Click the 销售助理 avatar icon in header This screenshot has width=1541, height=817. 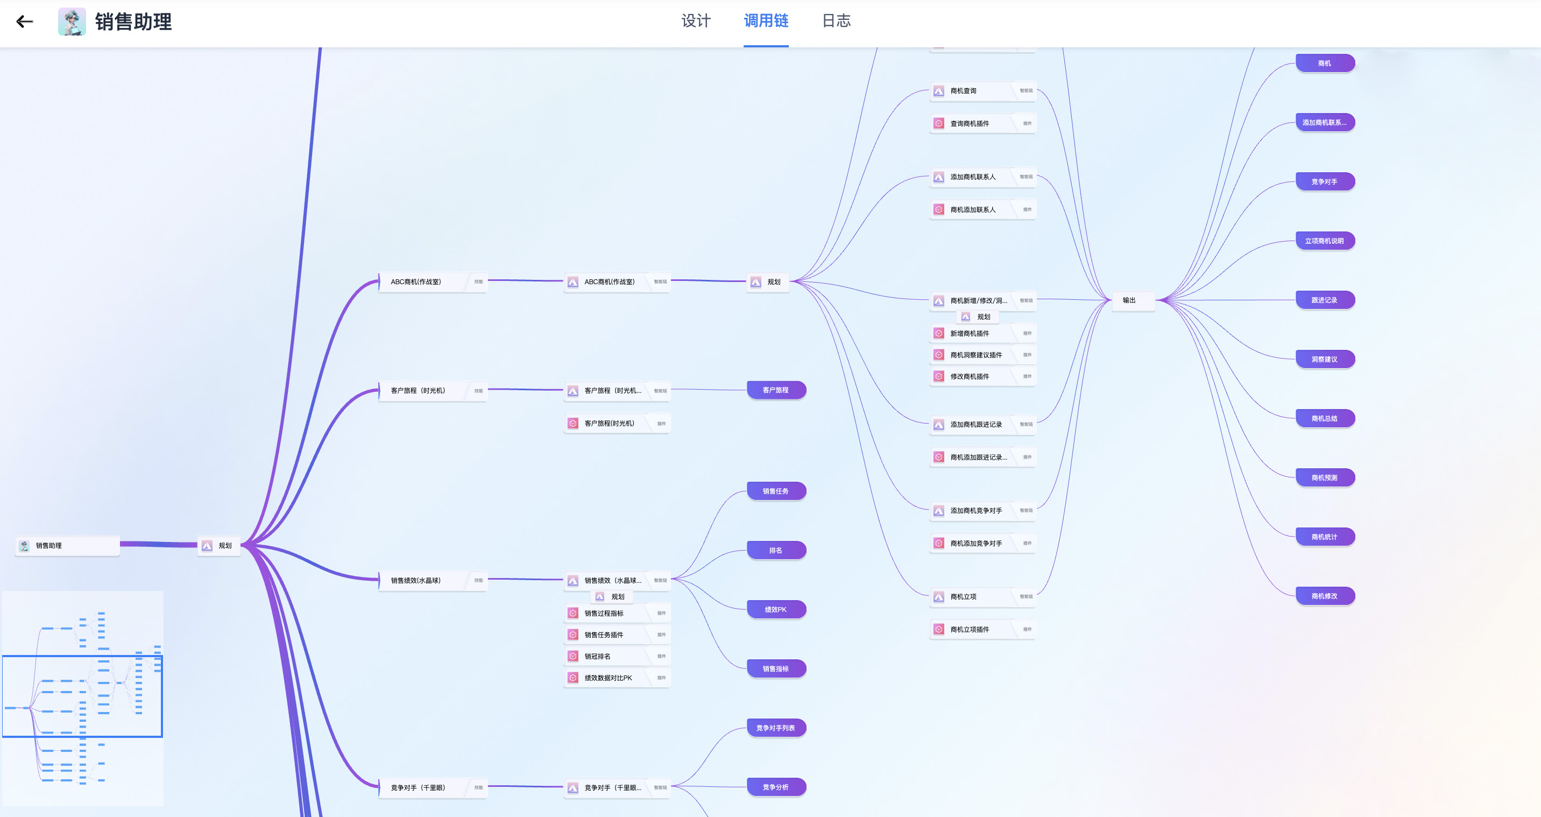click(72, 22)
